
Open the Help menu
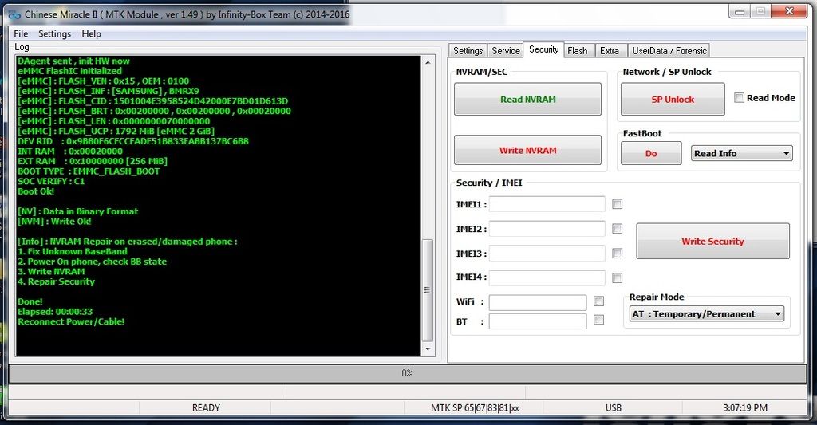91,33
